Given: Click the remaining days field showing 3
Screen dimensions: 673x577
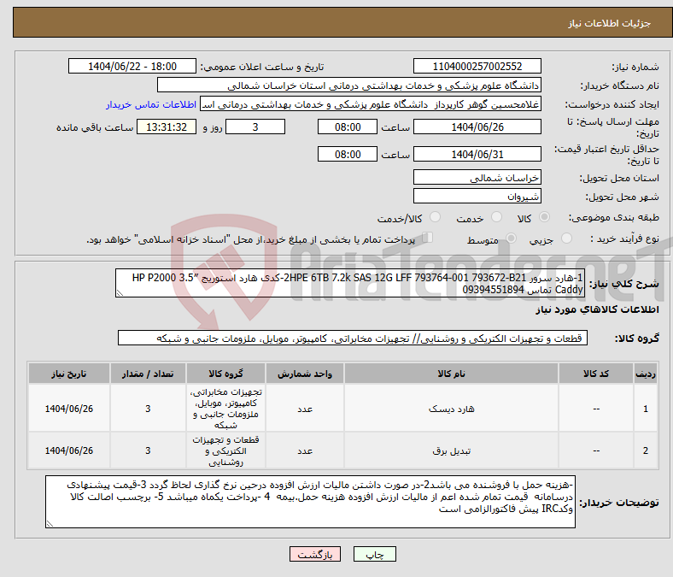Looking at the screenshot, I should pyautogui.click(x=255, y=127).
